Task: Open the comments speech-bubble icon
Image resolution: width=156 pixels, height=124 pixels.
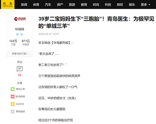Action: pyautogui.click(x=20, y=69)
